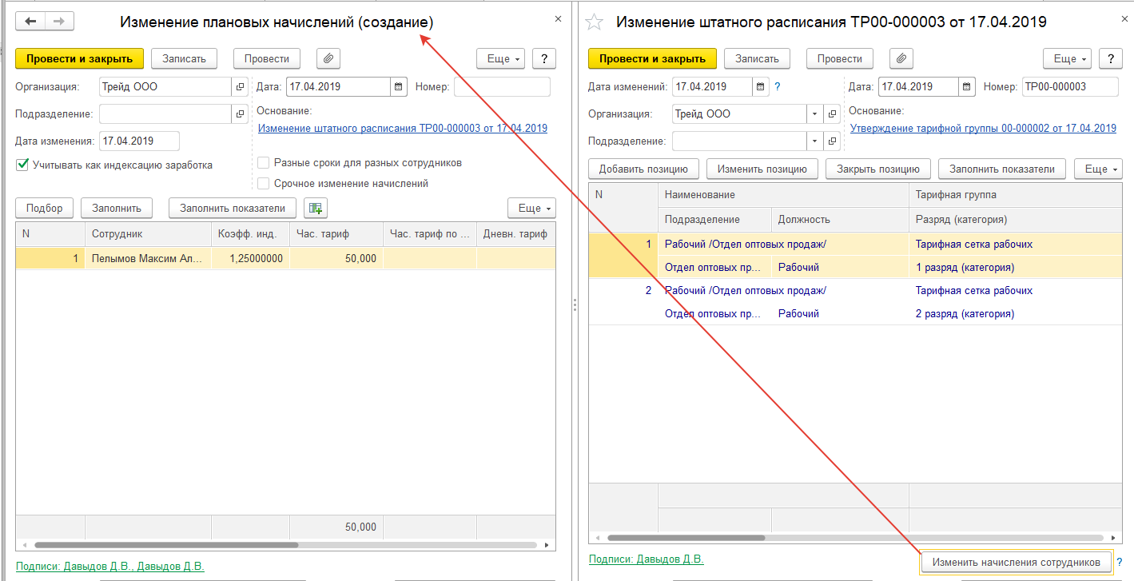Click Записать in плановых начислений window
The image size is (1134, 581).
[x=184, y=58]
